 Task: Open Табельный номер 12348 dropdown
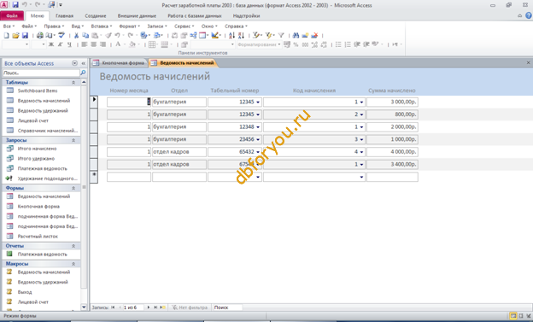[258, 127]
